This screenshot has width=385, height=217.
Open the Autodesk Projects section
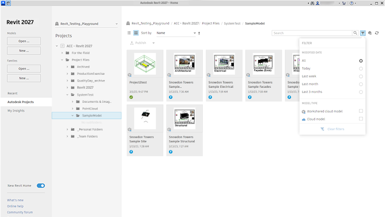pos(26,102)
